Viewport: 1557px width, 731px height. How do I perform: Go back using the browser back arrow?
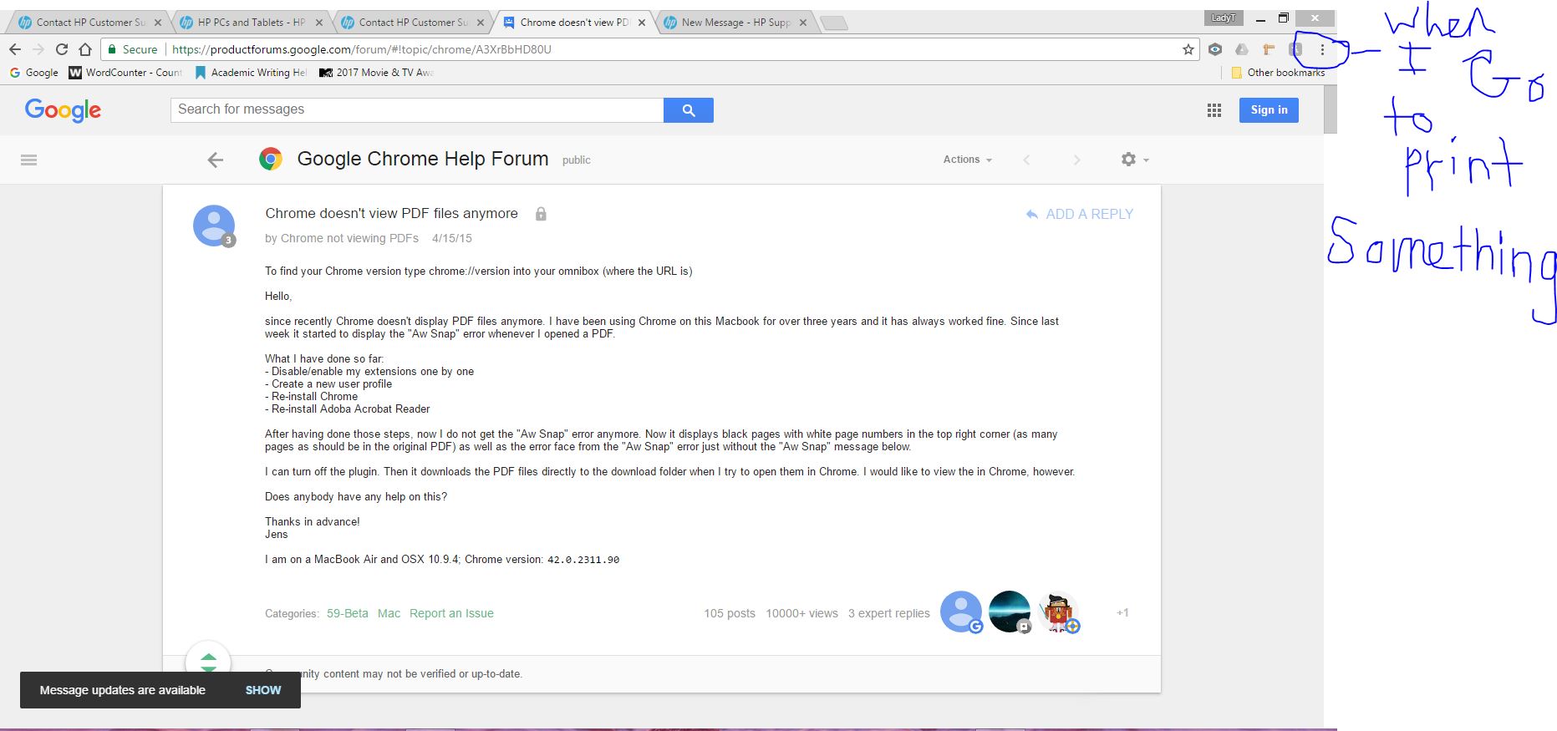click(15, 49)
